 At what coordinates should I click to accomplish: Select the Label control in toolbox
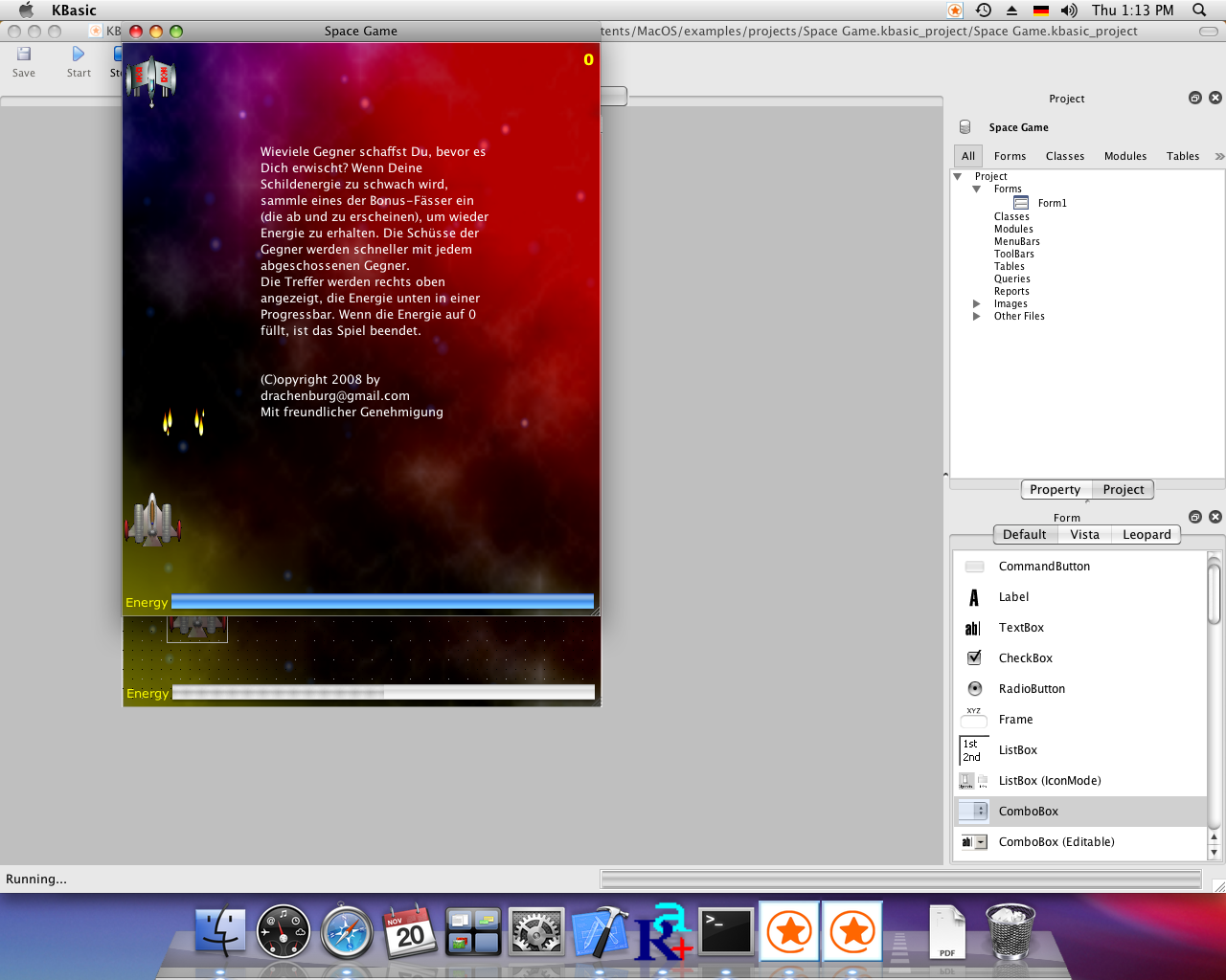click(x=974, y=597)
